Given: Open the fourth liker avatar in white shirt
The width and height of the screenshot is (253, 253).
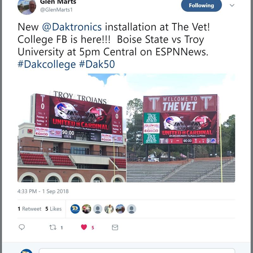Looking at the screenshot, I should click(x=109, y=209).
